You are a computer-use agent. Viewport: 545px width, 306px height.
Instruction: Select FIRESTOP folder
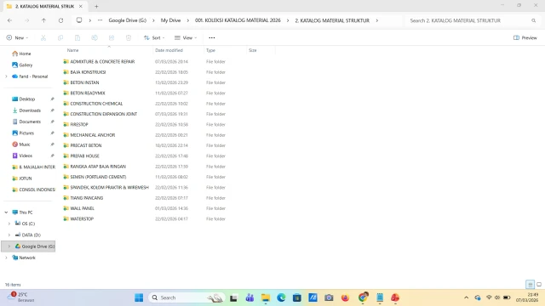(79, 125)
